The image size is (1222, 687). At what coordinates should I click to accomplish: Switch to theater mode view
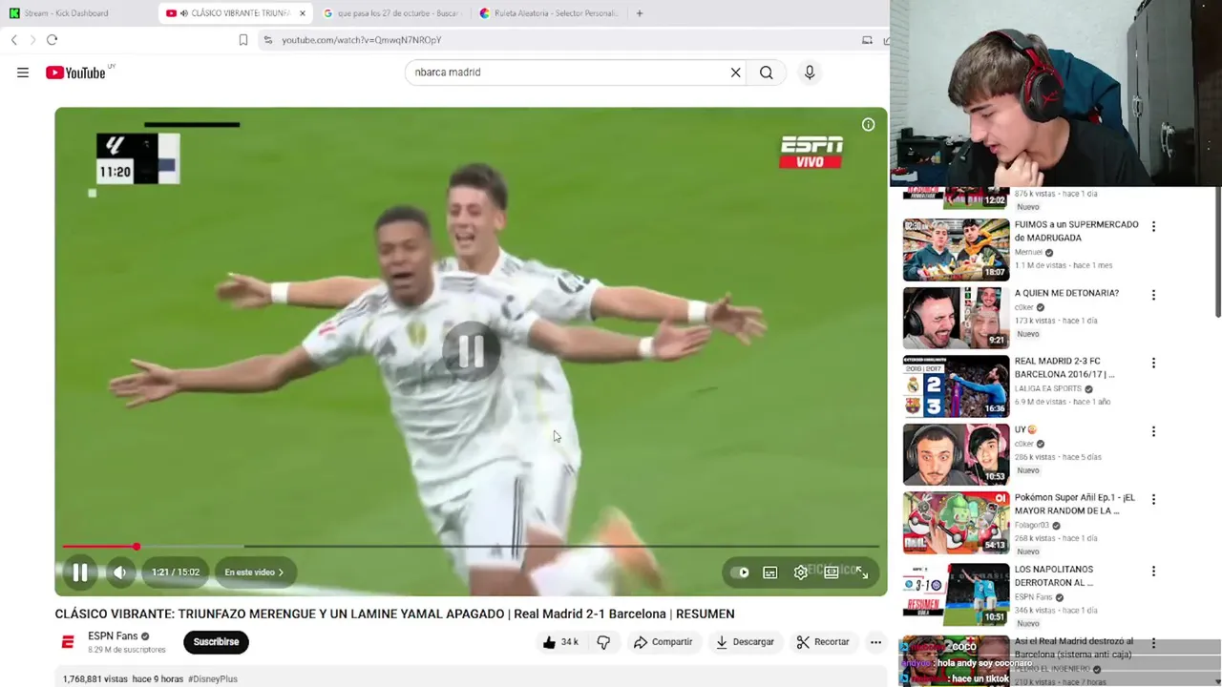pyautogui.click(x=832, y=572)
